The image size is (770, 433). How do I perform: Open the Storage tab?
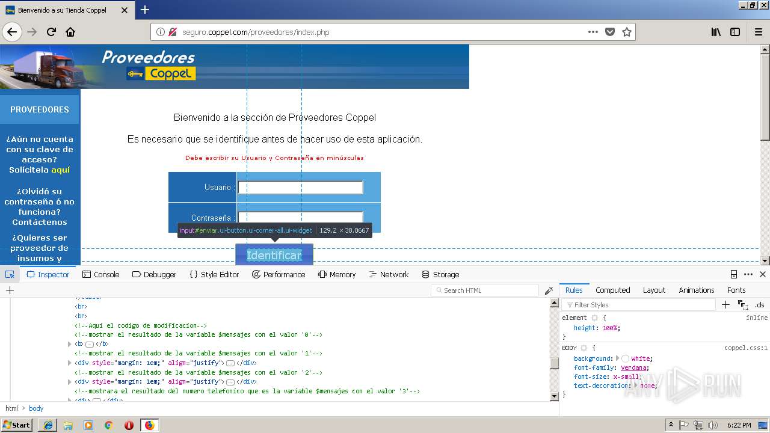[x=440, y=274]
